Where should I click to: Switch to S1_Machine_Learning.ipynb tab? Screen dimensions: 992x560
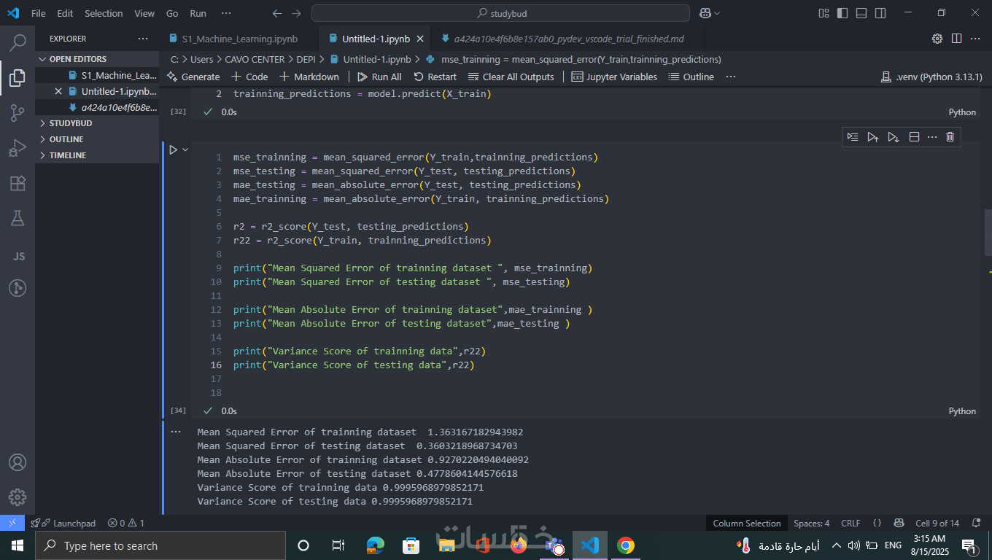pyautogui.click(x=239, y=39)
